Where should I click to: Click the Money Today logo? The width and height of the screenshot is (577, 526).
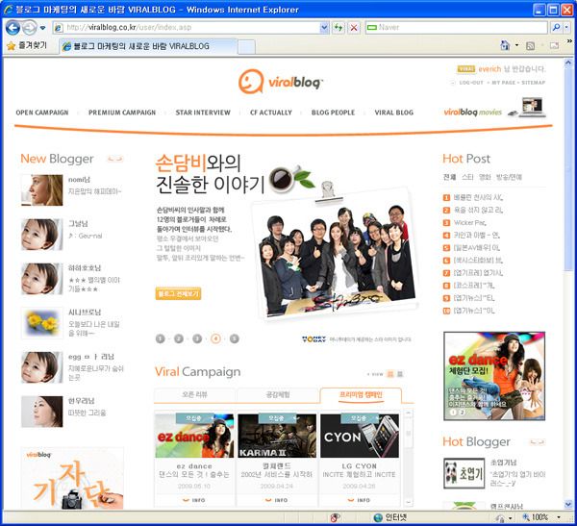314,339
